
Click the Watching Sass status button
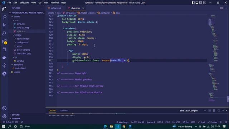click(122, 122)
